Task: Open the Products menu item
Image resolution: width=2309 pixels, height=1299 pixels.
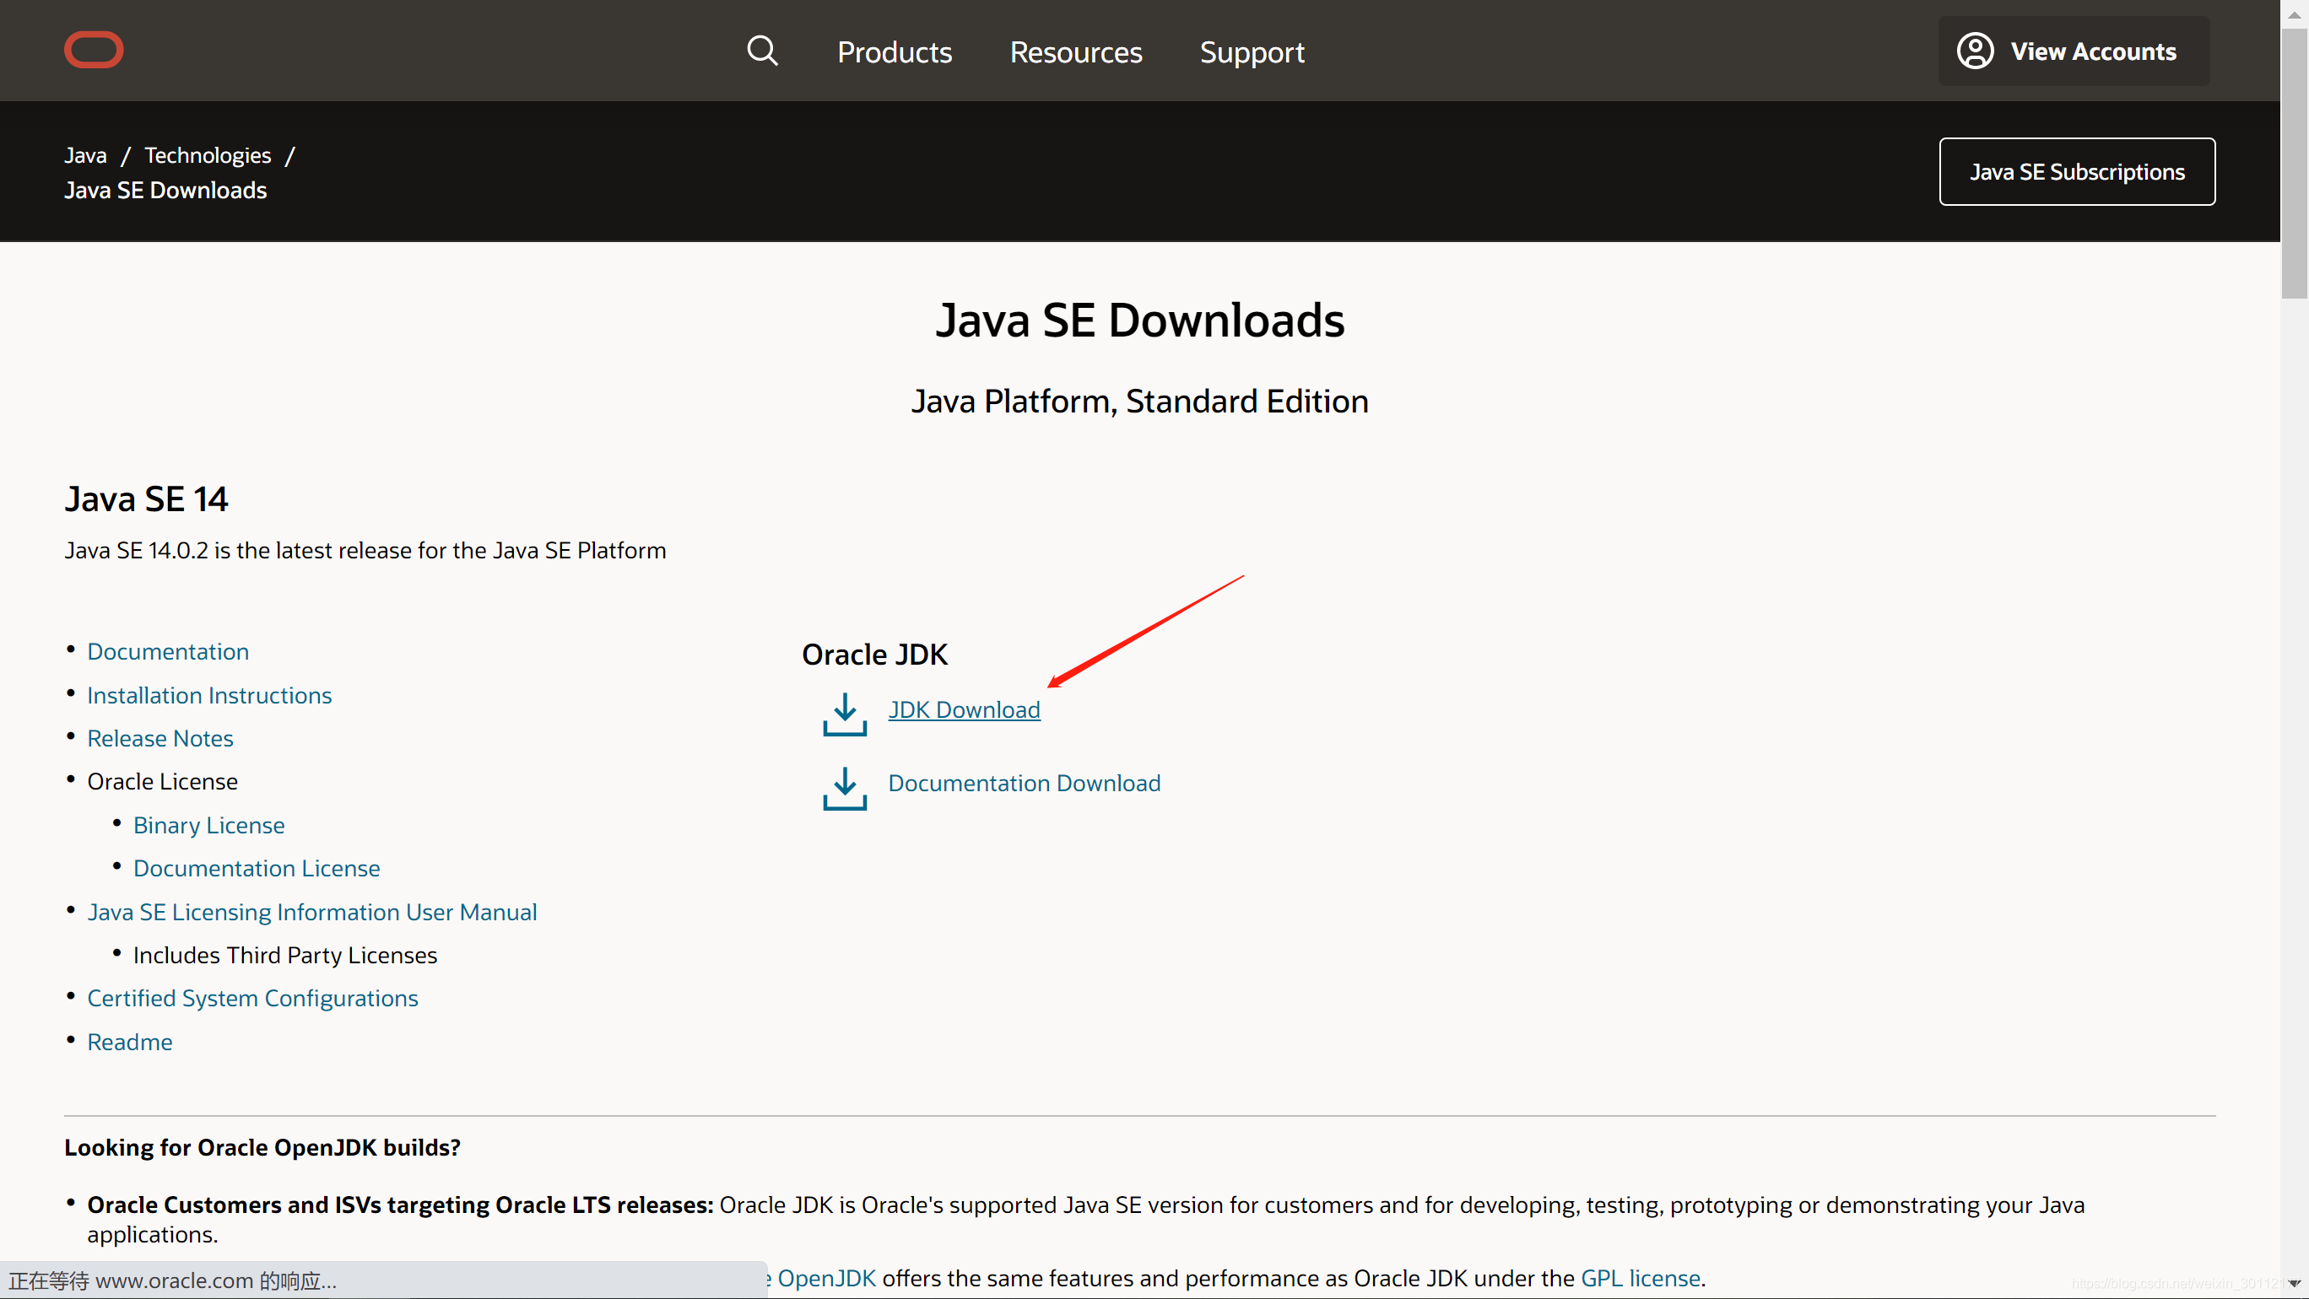Action: 895,52
